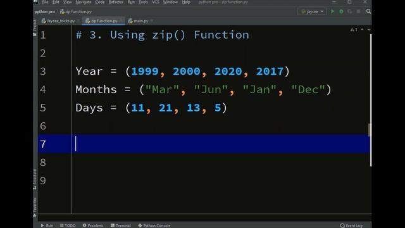The width and height of the screenshot is (405, 228).
Task: Click python pro breadcrumb
Action: 44,11
